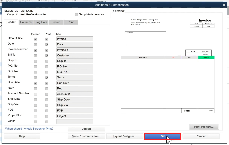Click the Project title field
The image size is (229, 145).
[75, 116]
